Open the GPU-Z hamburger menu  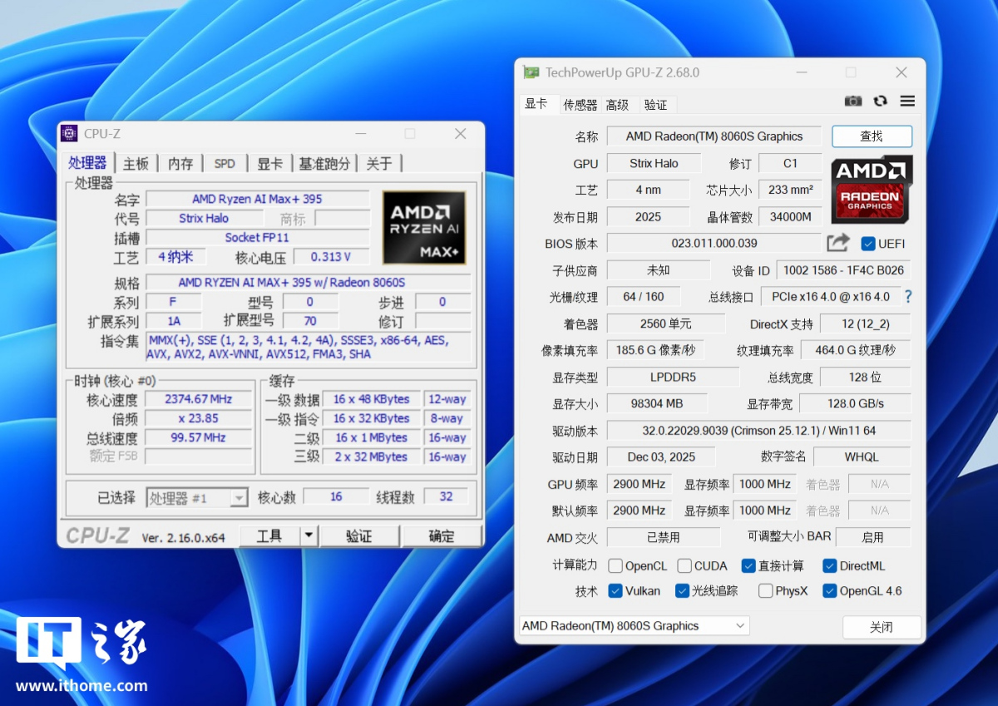[907, 101]
